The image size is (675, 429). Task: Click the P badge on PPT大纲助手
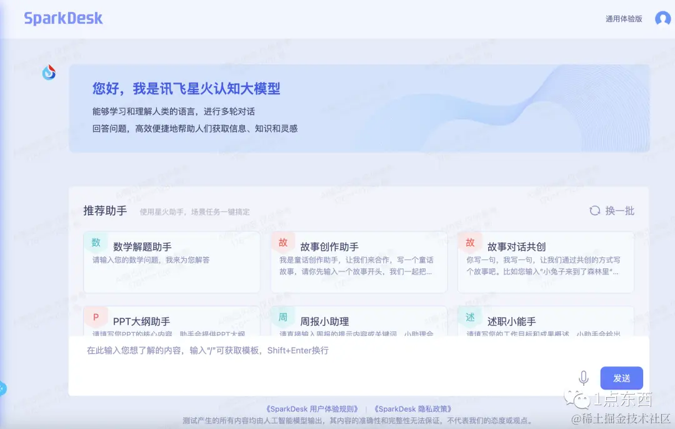click(x=96, y=317)
